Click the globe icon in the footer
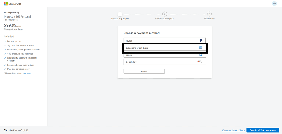Image resolution: width=282 pixels, height=134 pixels. click(5, 130)
